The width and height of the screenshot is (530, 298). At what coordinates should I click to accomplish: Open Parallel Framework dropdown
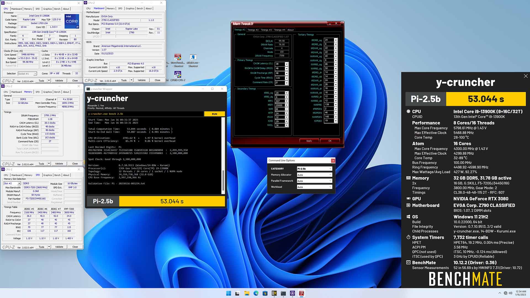click(314, 181)
